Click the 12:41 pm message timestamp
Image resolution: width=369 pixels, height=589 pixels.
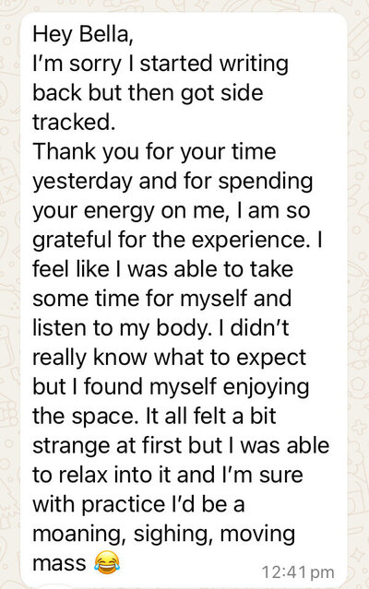pos(298,572)
